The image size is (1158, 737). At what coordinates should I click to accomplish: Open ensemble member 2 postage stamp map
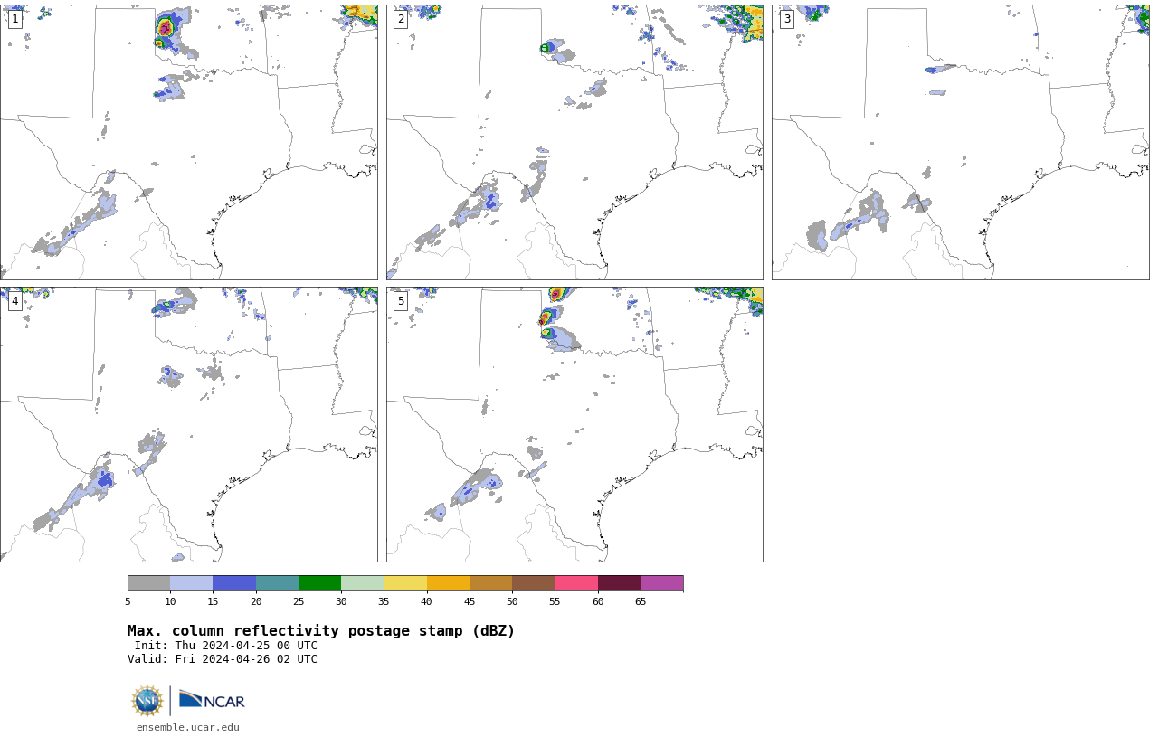tap(574, 142)
